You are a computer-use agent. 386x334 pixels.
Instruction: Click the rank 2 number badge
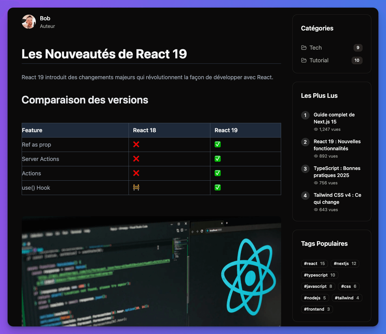[x=305, y=142]
